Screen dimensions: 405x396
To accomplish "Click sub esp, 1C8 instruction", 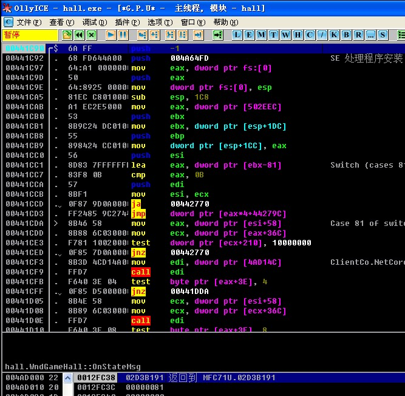I will [x=169, y=97].
